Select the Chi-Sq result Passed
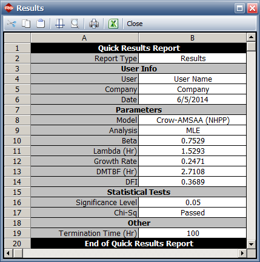The image size is (260, 262). (x=192, y=212)
